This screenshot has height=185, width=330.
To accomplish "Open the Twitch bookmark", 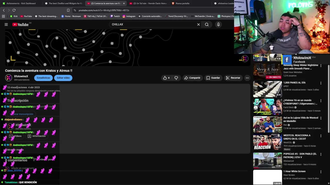I will tap(115, 16).
